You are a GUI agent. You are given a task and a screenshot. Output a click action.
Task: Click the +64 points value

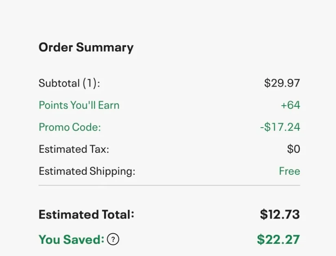coord(290,105)
